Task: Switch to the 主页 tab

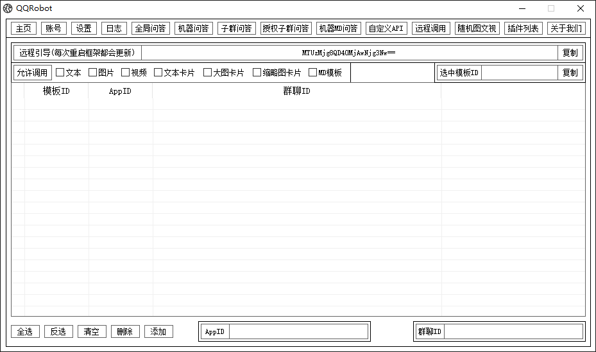Action: (24, 28)
